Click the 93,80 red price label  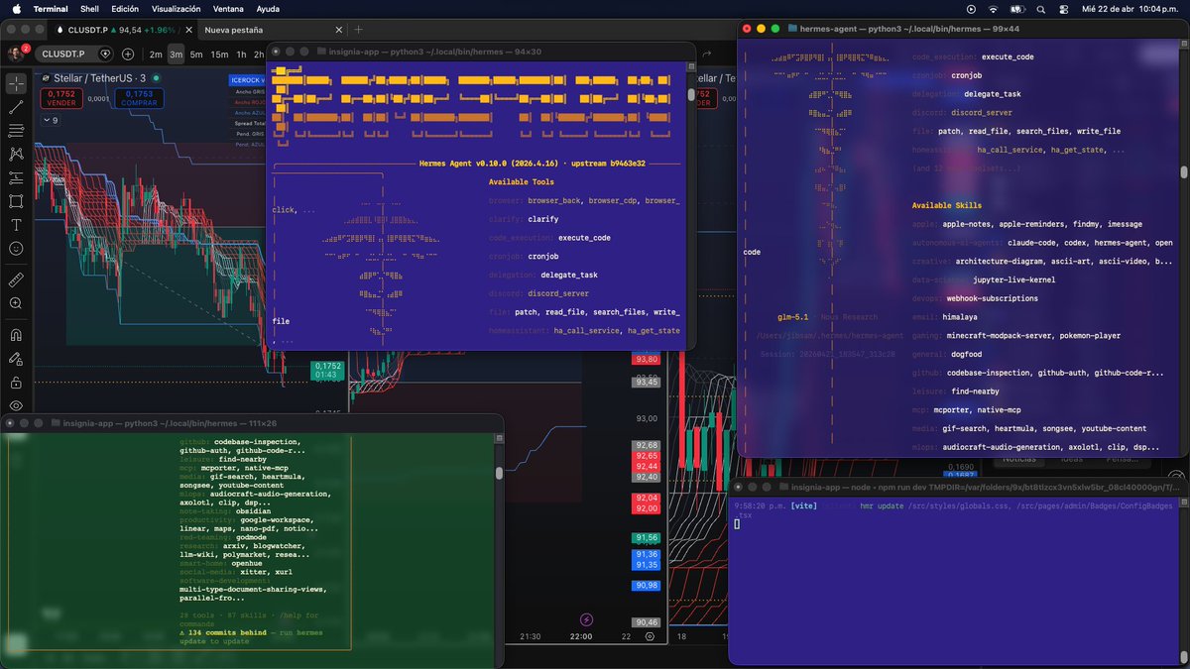click(x=648, y=359)
